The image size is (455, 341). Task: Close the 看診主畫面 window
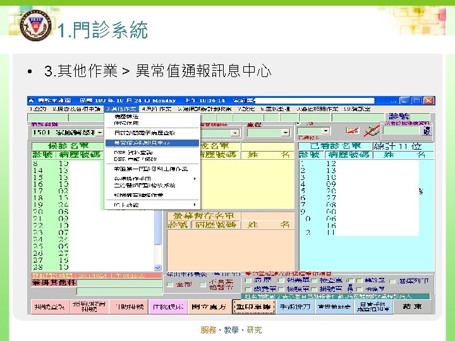429,100
